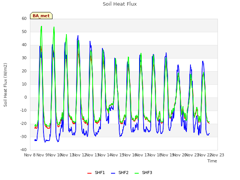Click the Nov 15 x-axis date label
Screen dimensions: 240x180
(117, 155)
